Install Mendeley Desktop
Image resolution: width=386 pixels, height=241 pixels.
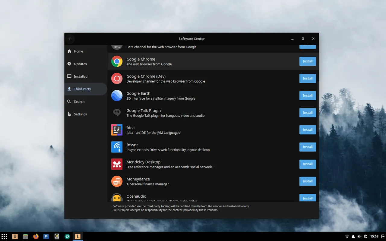(x=308, y=164)
